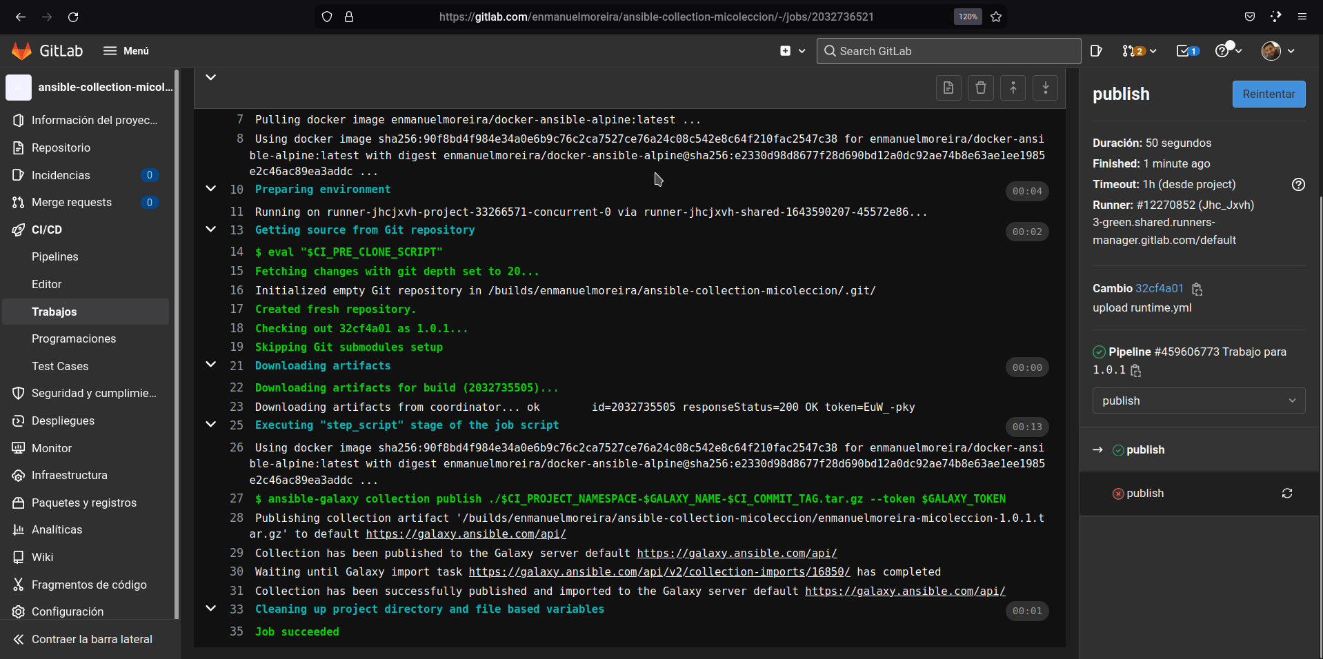Open Configuración in the sidebar
Screen dimensions: 1323x659
pyautogui.click(x=86, y=611)
